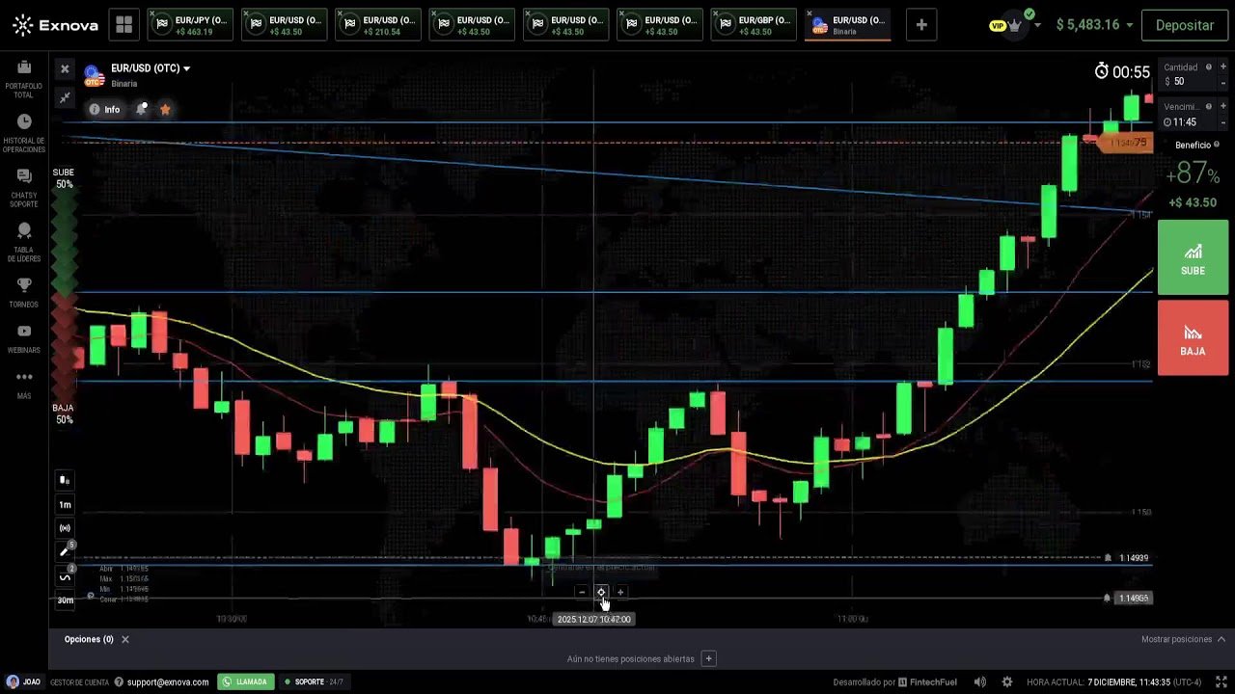Mute sound via the speaker icon
The height and width of the screenshot is (694, 1235).
pyautogui.click(x=979, y=681)
